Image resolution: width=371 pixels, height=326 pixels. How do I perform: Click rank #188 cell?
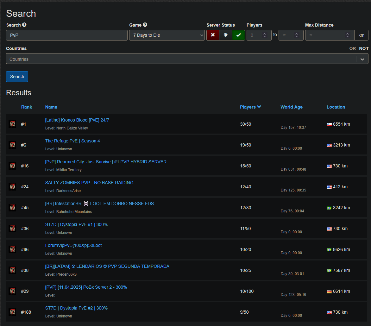[26, 312]
